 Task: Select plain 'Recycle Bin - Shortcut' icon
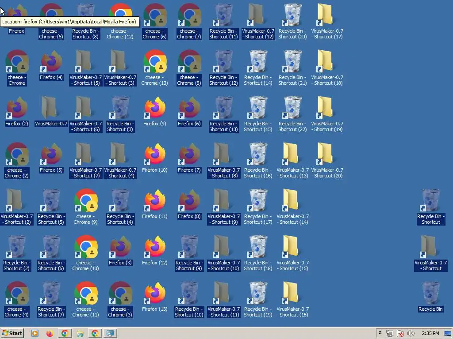[x=430, y=207]
